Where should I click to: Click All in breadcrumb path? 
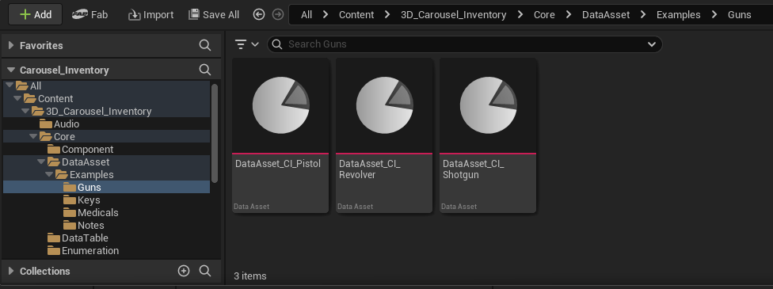(307, 15)
